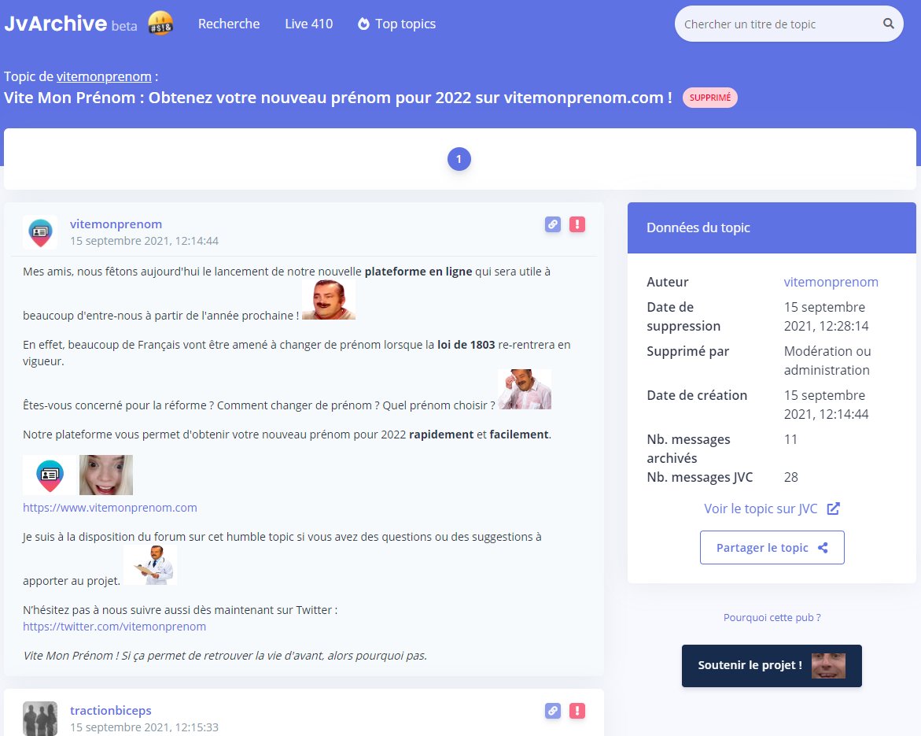Screen dimensions: 921x736
Task: Click the flame icon beside Top topics
Action: point(363,24)
